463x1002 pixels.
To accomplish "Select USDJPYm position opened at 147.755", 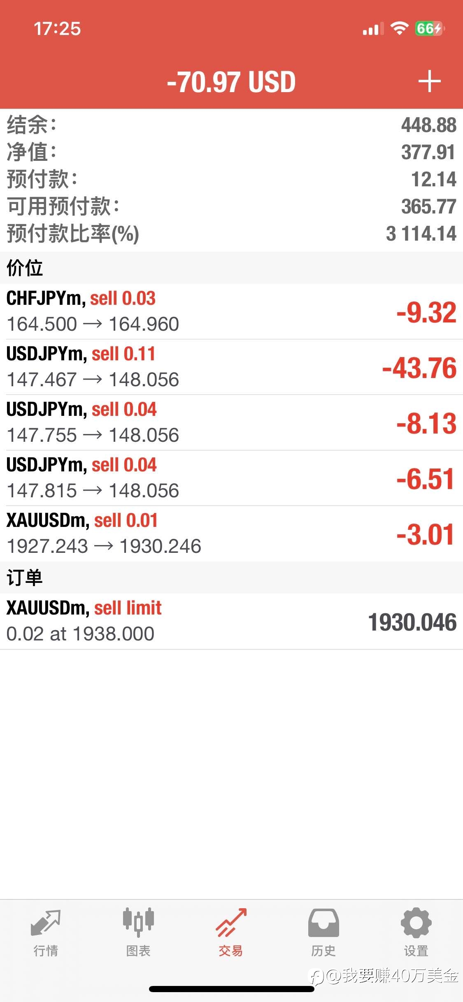I will coord(231,422).
